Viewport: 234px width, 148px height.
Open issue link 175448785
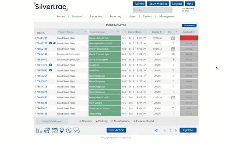41,38
